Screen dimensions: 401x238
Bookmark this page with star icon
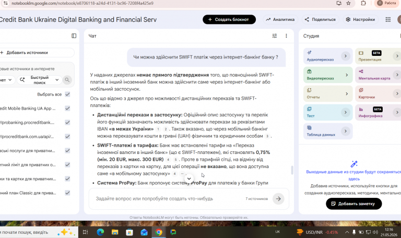348,3
